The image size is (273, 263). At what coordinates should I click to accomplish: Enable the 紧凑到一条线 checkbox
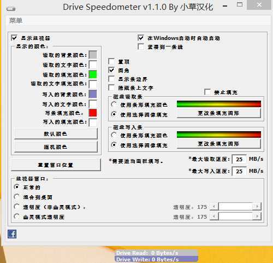pyautogui.click(x=141, y=46)
